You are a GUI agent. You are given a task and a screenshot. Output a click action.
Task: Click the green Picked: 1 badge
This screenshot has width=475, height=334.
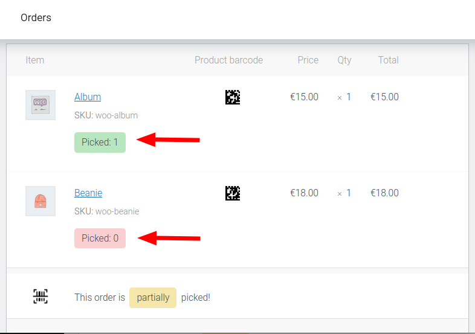tap(100, 143)
